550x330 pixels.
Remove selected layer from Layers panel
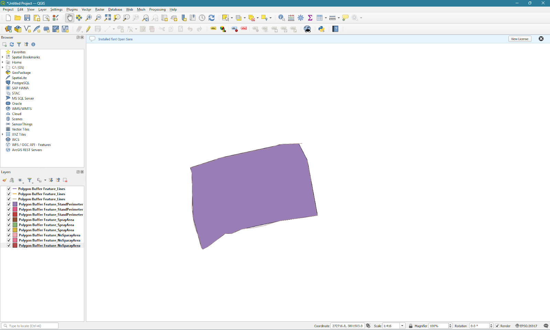tap(65, 180)
